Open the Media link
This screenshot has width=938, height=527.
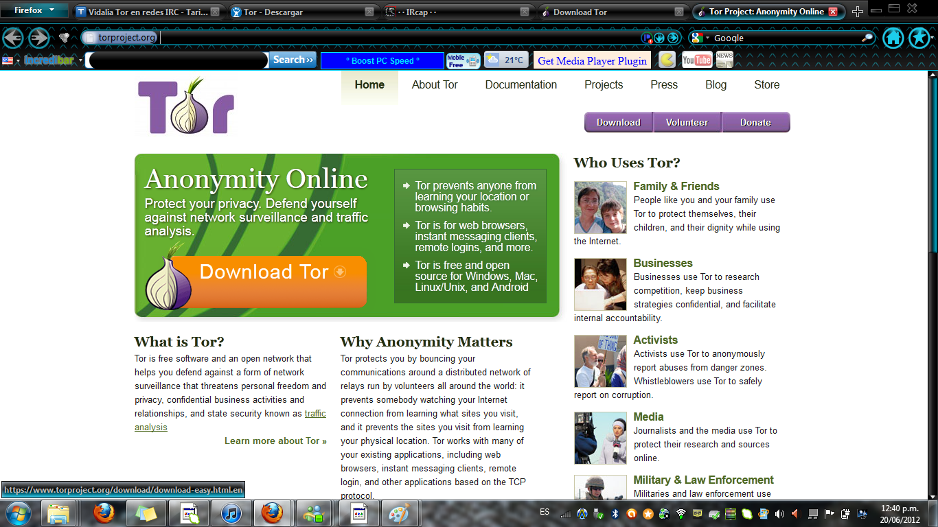pyautogui.click(x=649, y=417)
